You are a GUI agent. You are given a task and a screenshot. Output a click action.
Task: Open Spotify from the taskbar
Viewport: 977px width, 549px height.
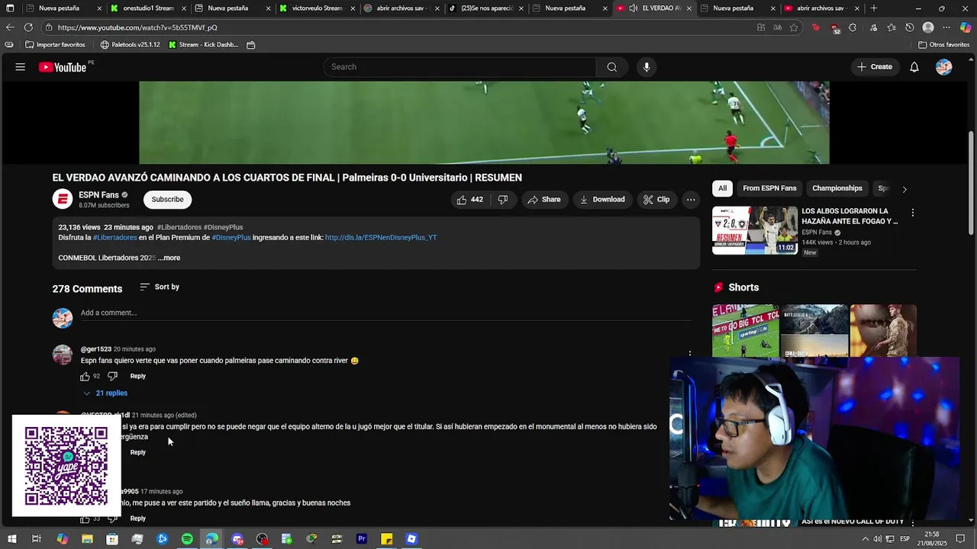187,539
